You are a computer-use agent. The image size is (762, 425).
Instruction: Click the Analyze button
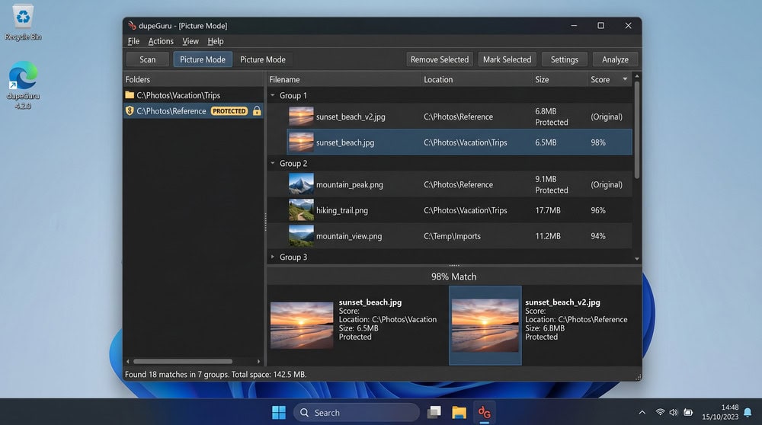coord(615,59)
